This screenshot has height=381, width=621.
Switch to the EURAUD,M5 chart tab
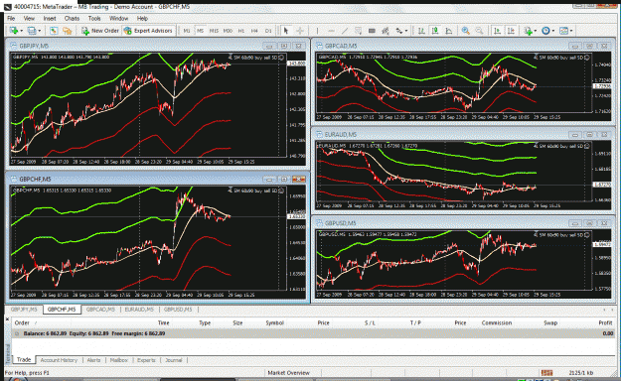tap(139, 310)
